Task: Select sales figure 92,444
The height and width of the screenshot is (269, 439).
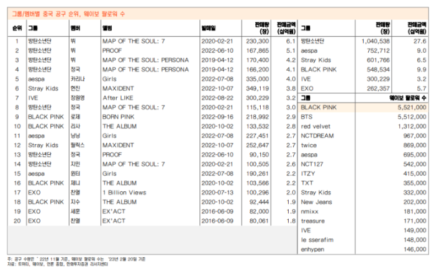Action: tap(259, 202)
